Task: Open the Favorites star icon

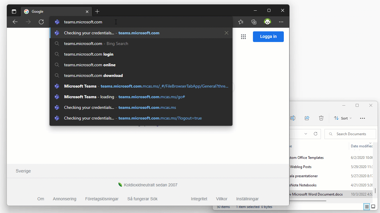Action: click(241, 22)
